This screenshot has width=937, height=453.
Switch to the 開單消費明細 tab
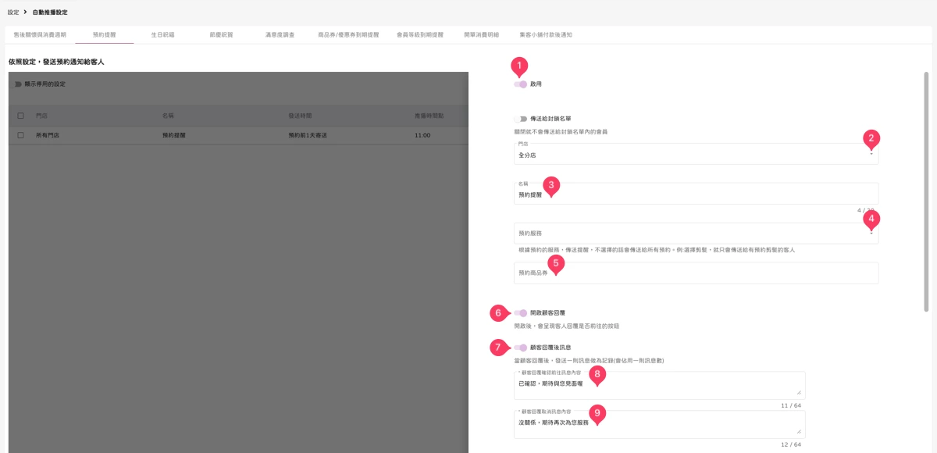481,35
